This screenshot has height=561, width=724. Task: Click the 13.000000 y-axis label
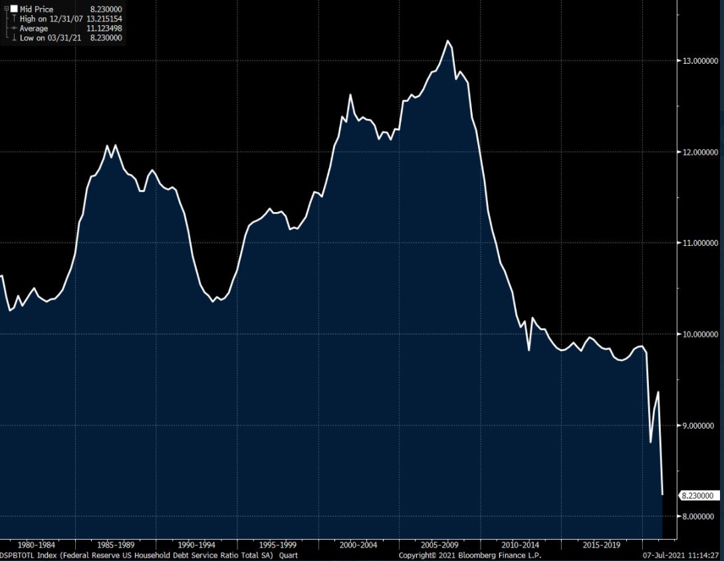click(701, 61)
